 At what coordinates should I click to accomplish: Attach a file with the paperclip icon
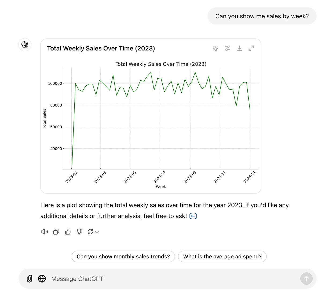click(x=30, y=279)
